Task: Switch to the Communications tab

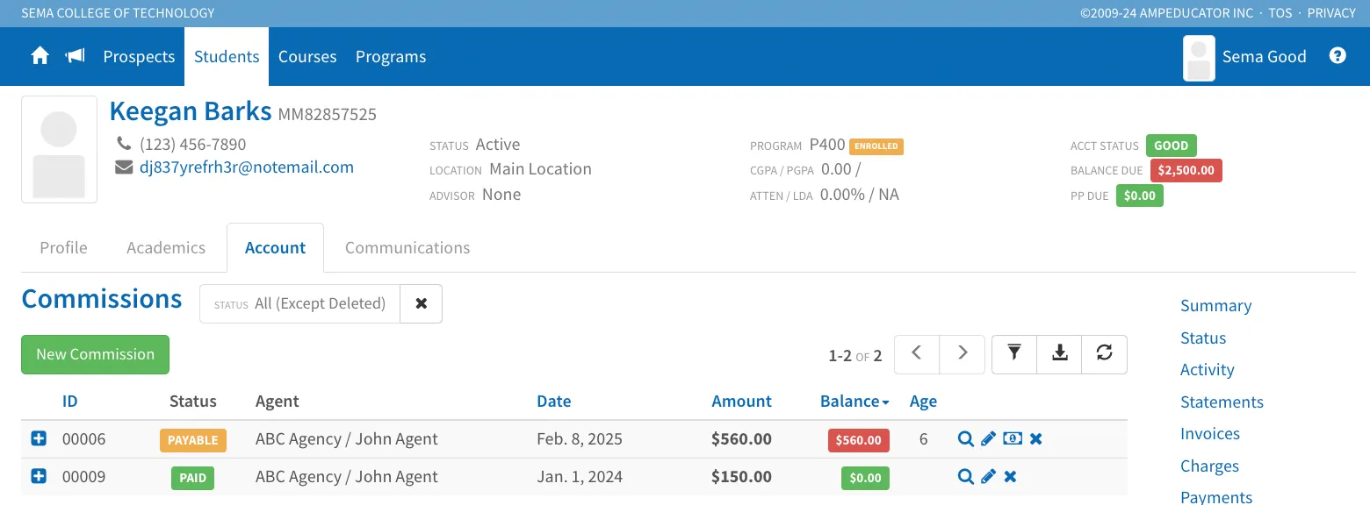Action: pos(407,247)
